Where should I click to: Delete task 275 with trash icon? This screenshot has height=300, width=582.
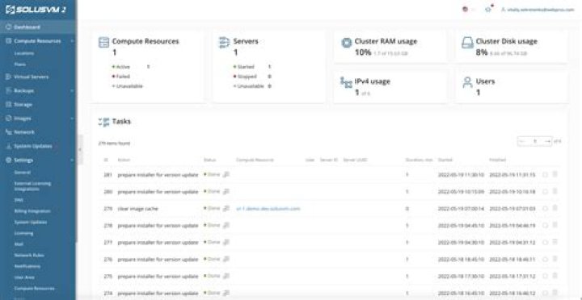555,276
